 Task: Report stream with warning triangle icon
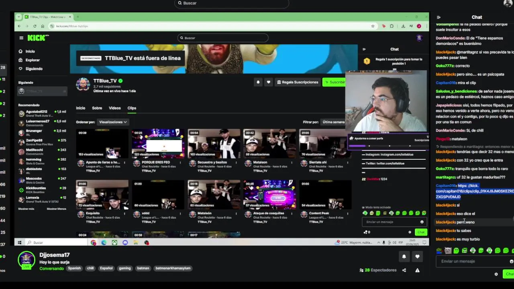click(x=417, y=270)
